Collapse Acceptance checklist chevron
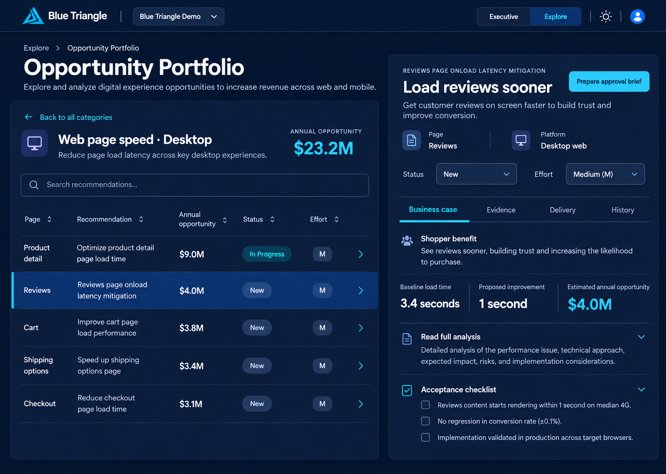Image resolution: width=666 pixels, height=474 pixels. coord(641,390)
